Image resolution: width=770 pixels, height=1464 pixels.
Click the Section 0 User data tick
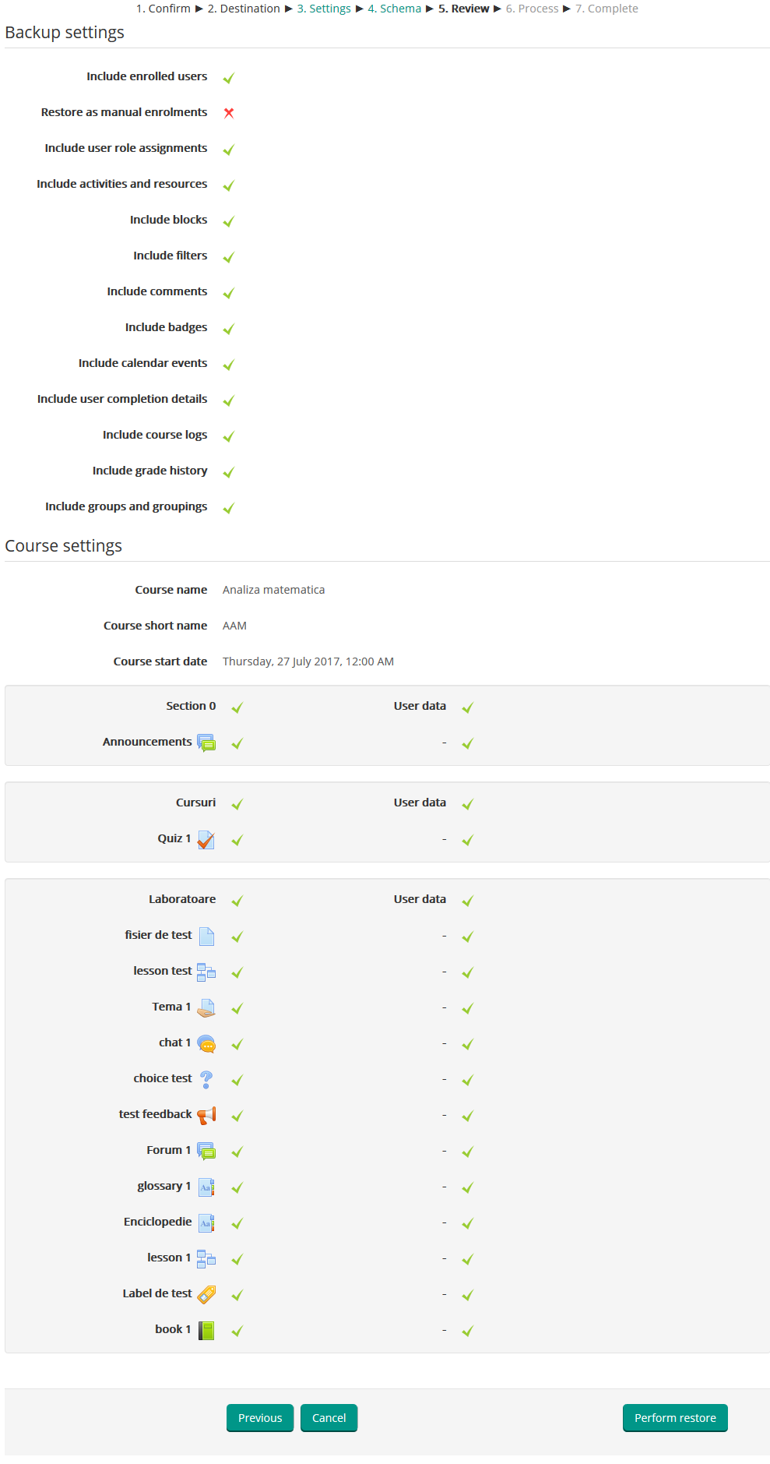click(x=468, y=707)
